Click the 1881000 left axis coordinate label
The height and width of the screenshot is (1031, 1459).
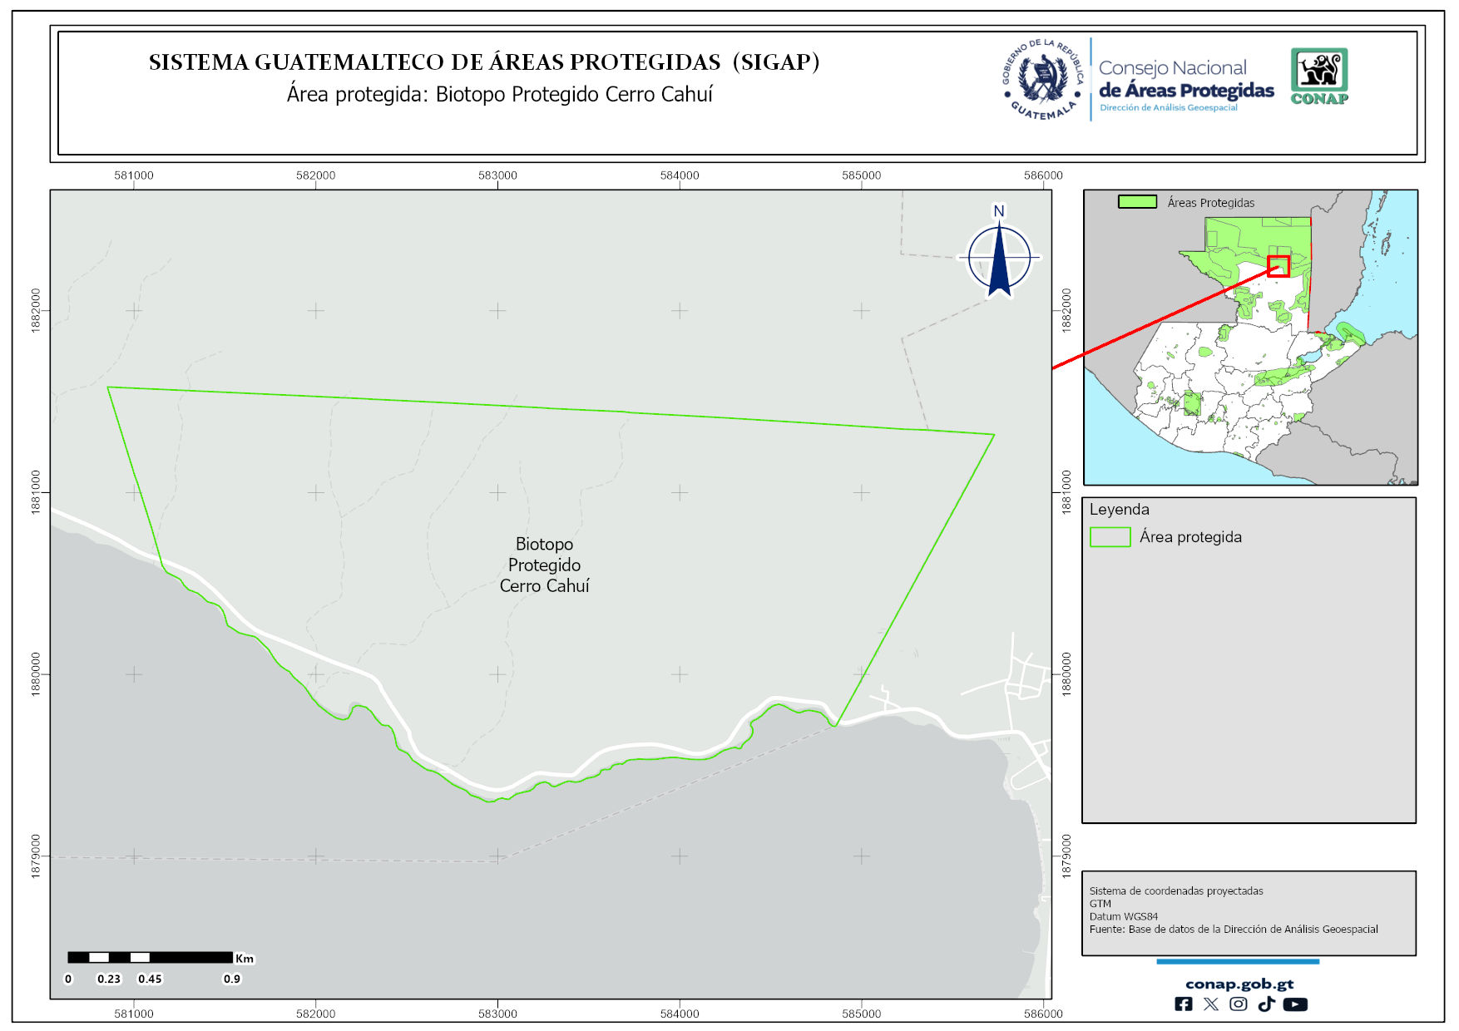36,492
